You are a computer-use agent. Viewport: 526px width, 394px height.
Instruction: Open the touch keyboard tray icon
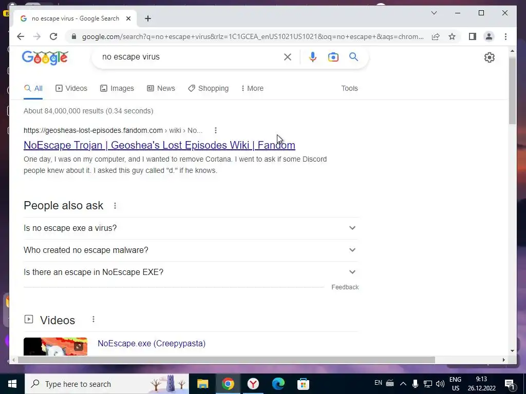coord(390,383)
